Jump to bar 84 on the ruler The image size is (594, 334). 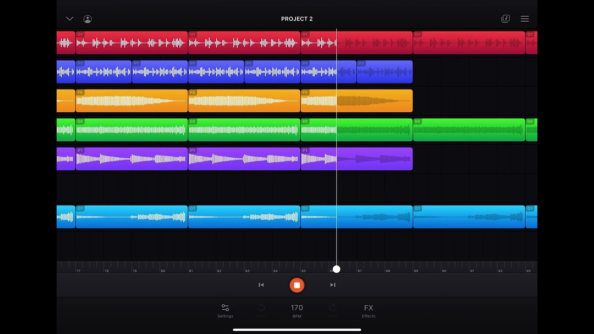(275, 271)
